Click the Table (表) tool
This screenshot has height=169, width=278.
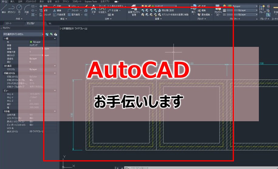[x=111, y=15]
